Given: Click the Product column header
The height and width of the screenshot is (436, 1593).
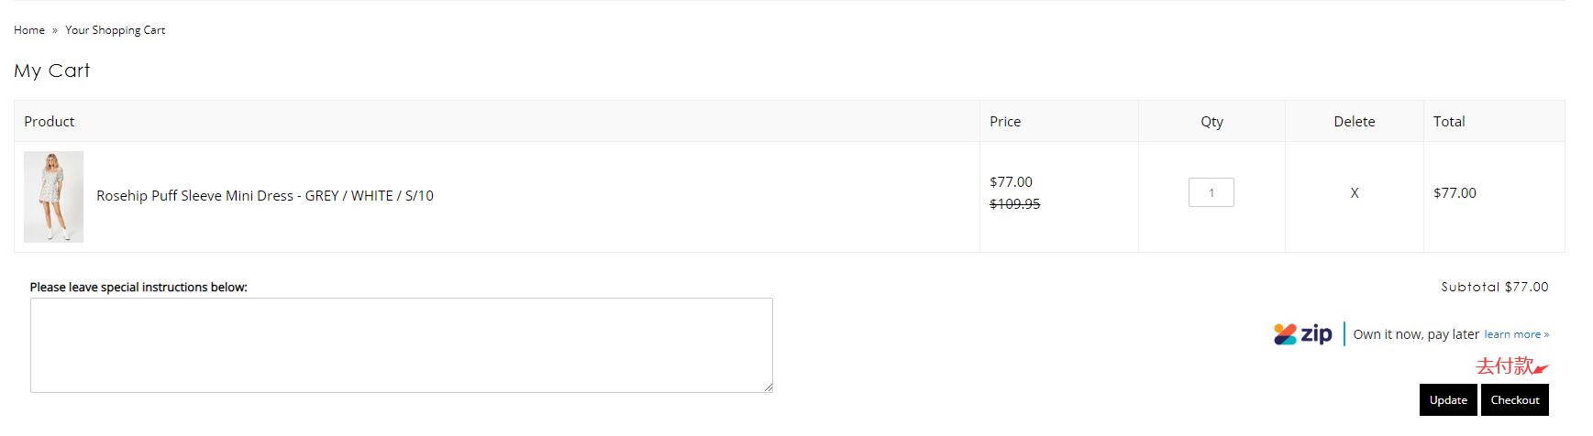Looking at the screenshot, I should click(x=50, y=122).
